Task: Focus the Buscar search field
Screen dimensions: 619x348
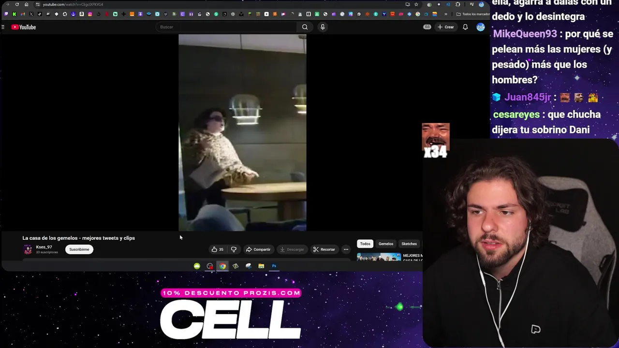Action: click(x=227, y=27)
